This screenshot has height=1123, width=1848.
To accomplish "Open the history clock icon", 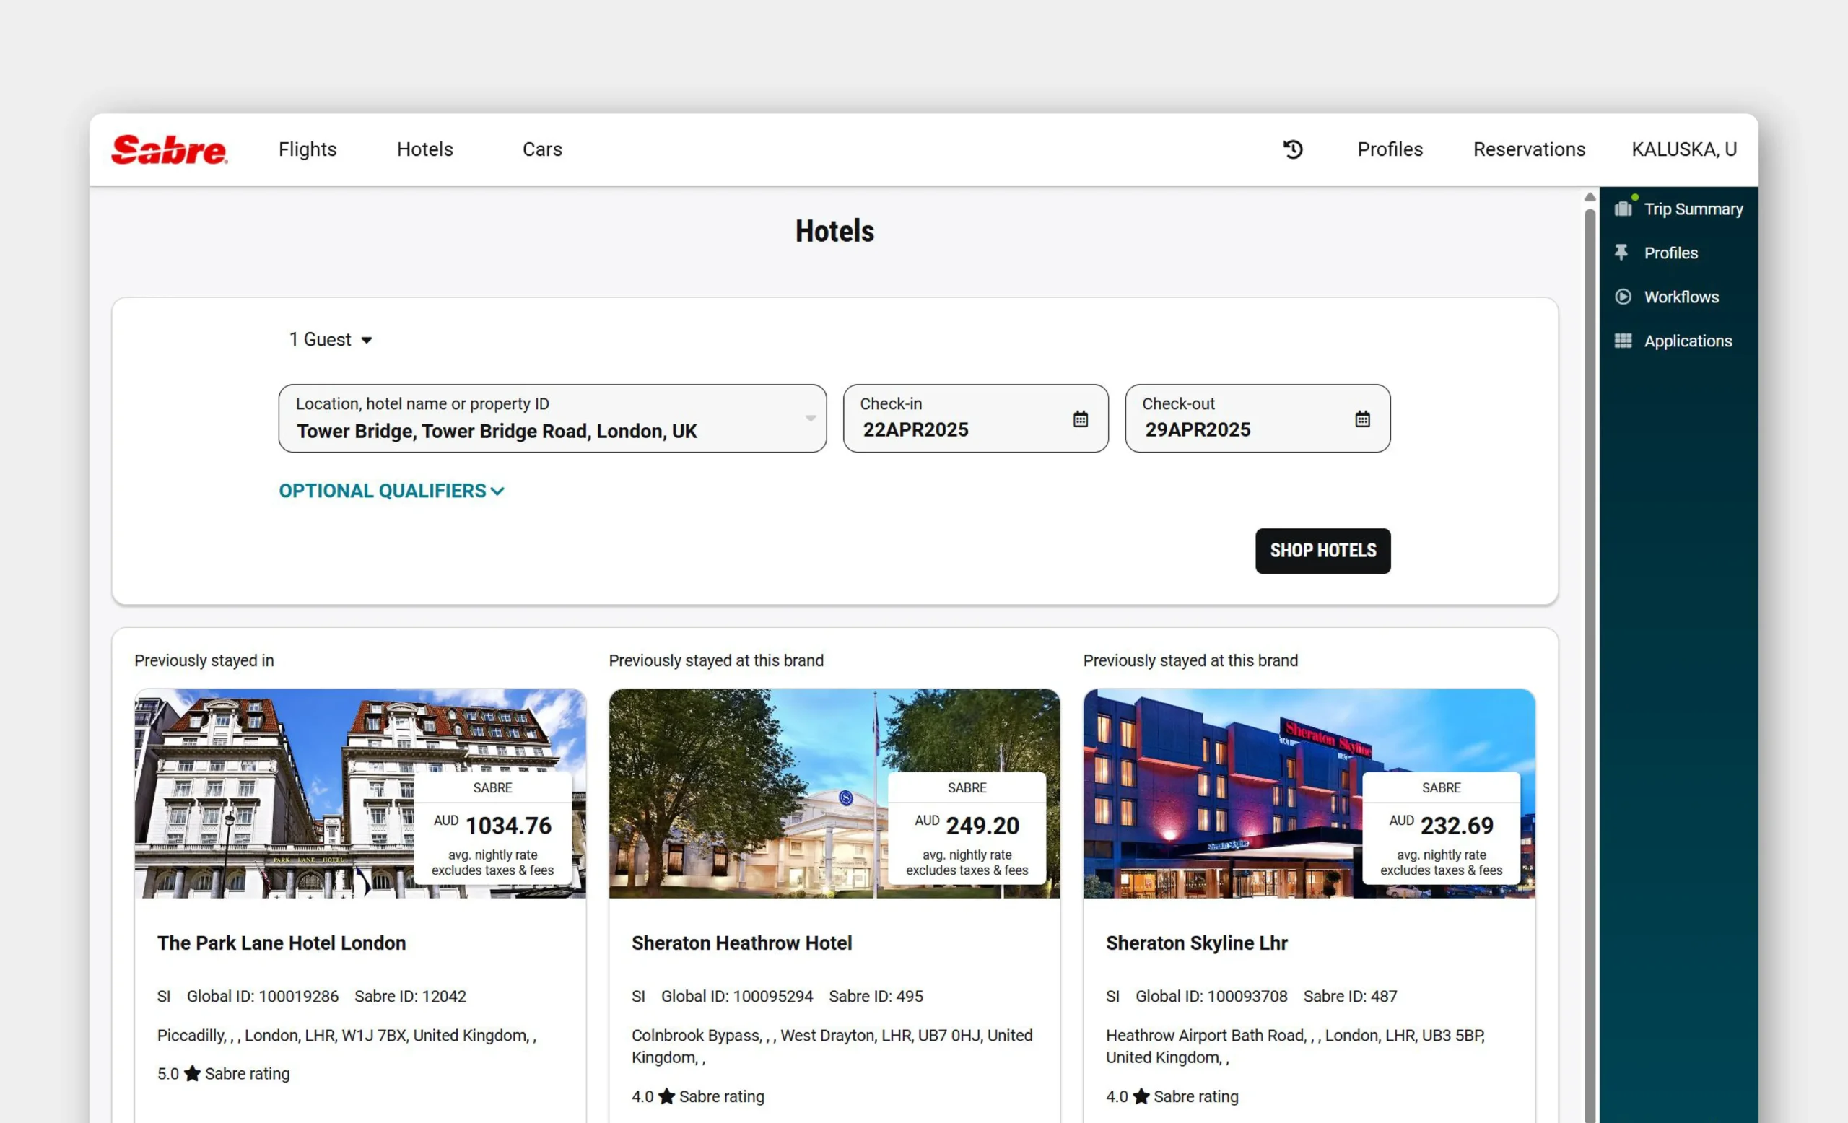I will point(1292,149).
